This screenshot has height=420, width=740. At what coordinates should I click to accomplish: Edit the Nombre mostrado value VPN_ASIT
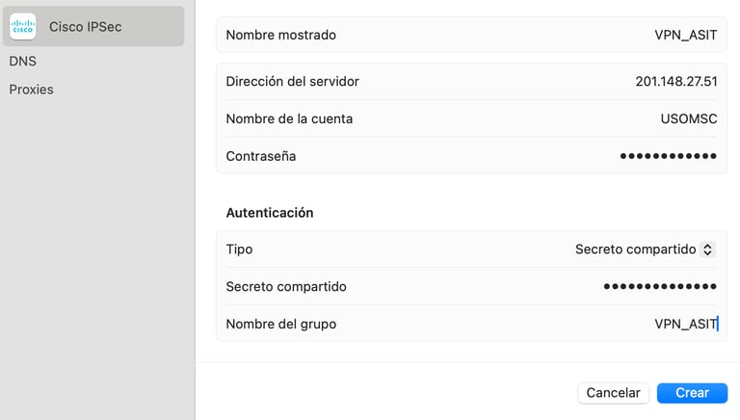pos(685,35)
